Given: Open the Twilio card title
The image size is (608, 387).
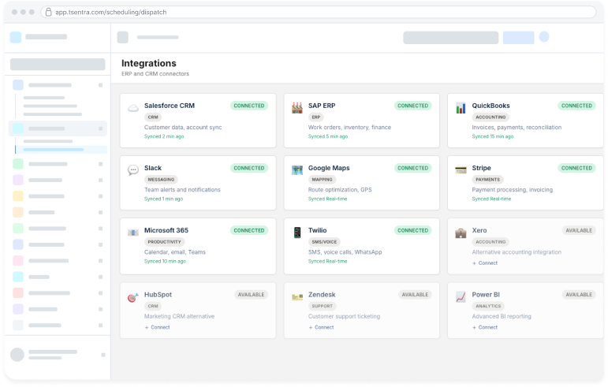Looking at the screenshot, I should [318, 230].
